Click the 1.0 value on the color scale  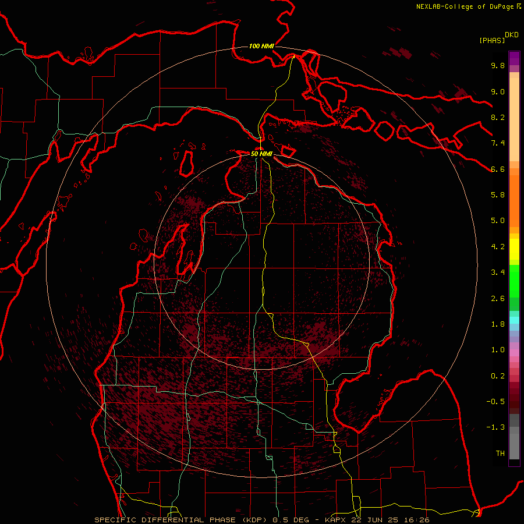(498, 350)
